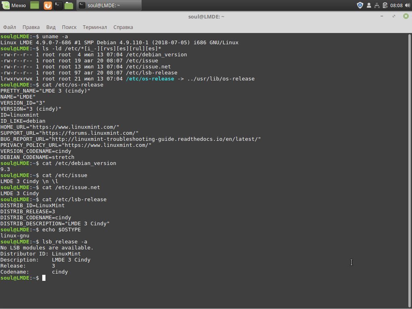This screenshot has height=309, width=412.
Task: Click the uname -a kernel output line
Action: (x=119, y=43)
